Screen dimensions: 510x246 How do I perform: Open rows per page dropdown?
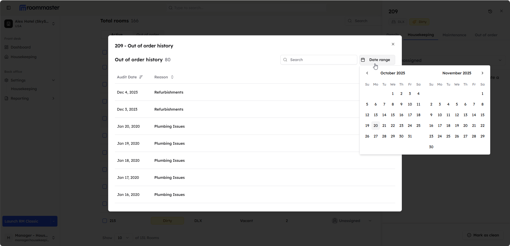click(x=123, y=238)
